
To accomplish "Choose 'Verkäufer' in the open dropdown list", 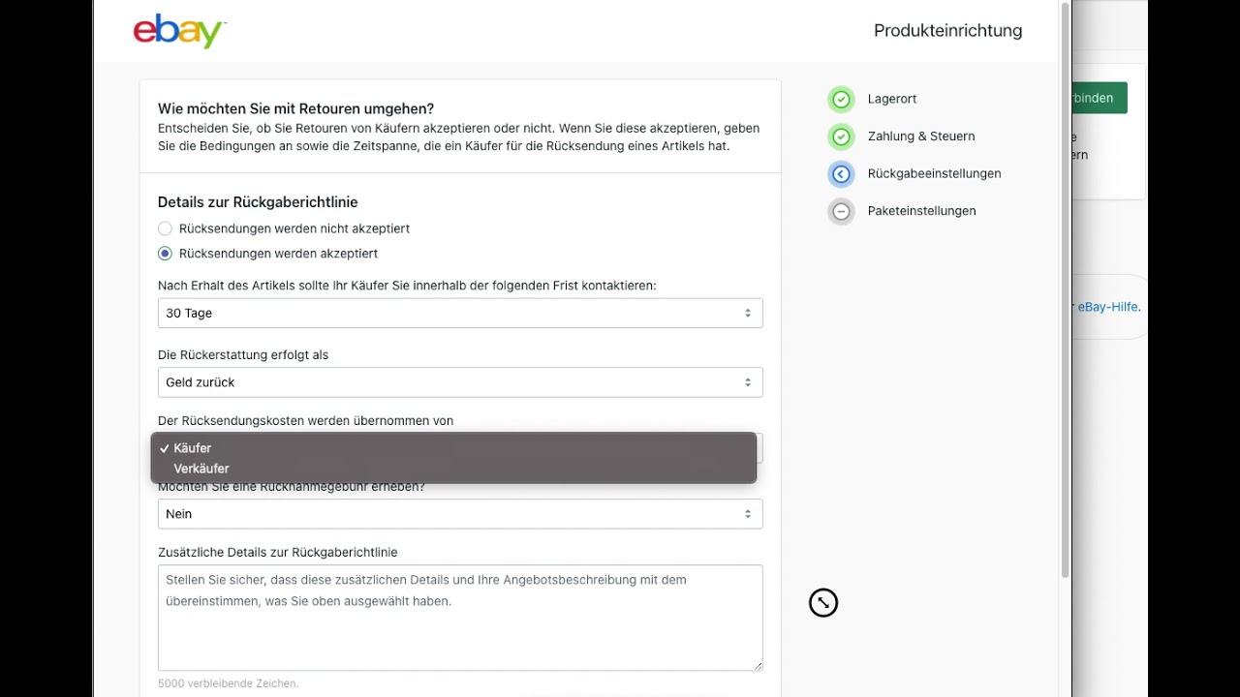I will point(201,469).
